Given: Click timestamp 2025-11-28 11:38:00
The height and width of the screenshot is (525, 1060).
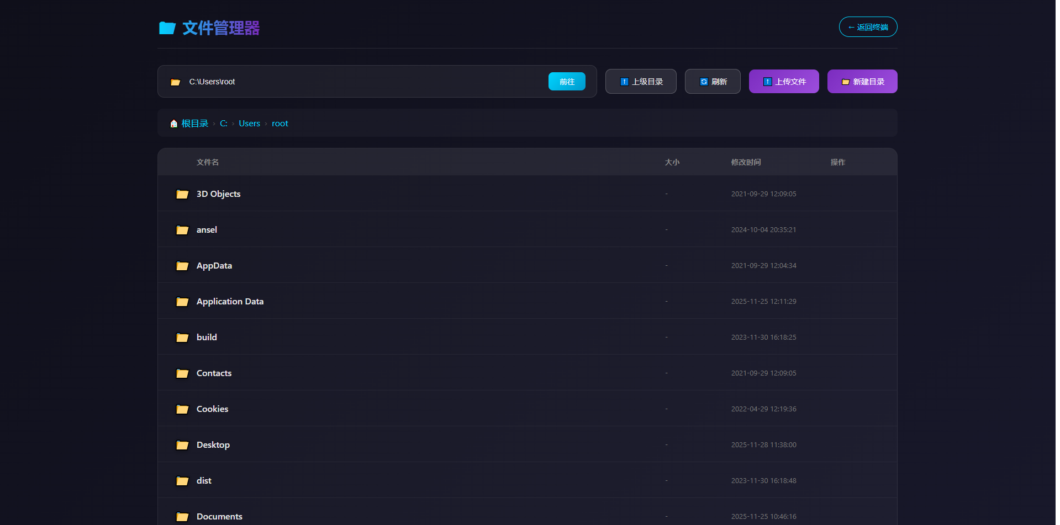Looking at the screenshot, I should tap(764, 445).
